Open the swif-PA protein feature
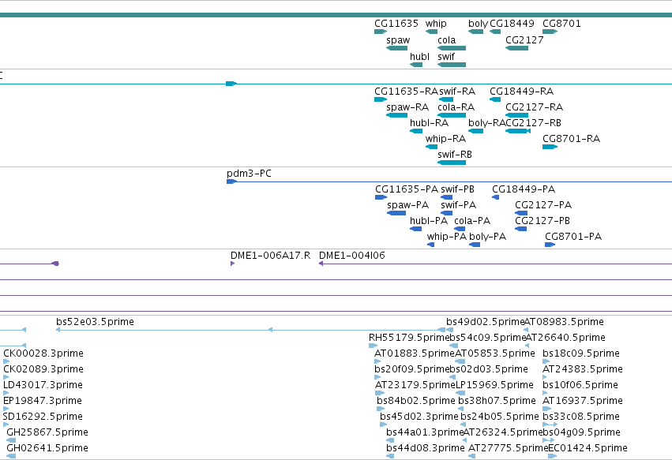 pyautogui.click(x=447, y=213)
